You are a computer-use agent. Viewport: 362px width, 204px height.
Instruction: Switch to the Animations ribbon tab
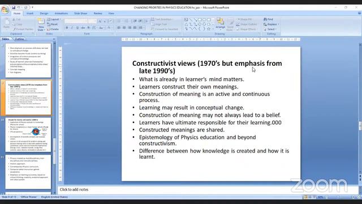tap(61, 14)
